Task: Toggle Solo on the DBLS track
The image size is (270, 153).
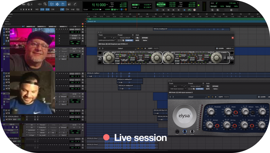Action: (13, 127)
